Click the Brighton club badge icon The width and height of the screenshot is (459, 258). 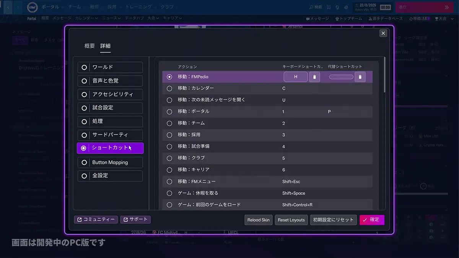pyautogui.click(x=33, y=7)
